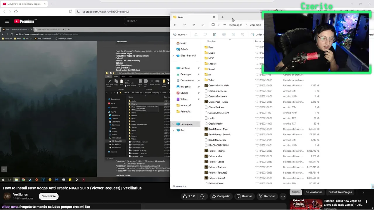Click the Recortar button
This screenshot has height=210, width=374.
coord(267,196)
